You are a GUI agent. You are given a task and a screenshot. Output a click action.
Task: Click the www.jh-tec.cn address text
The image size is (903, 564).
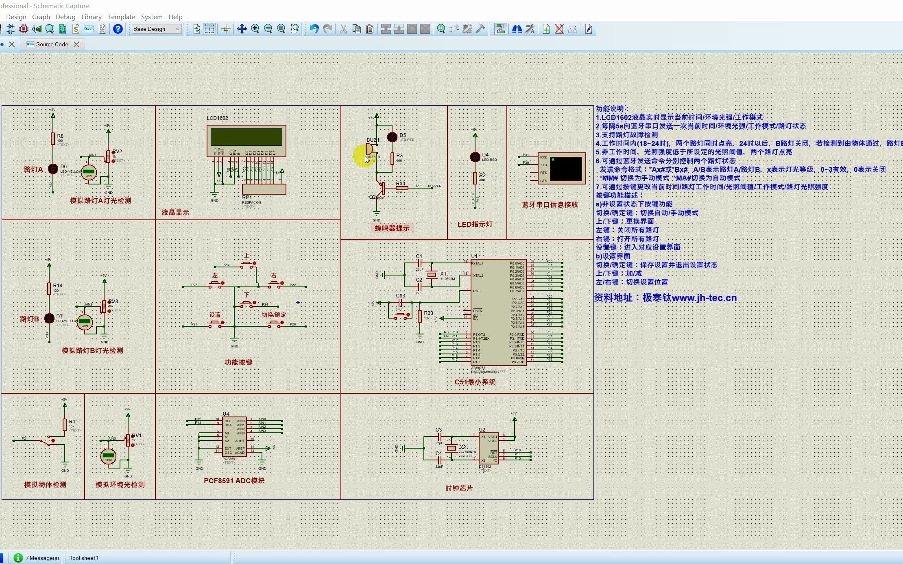pyautogui.click(x=704, y=298)
